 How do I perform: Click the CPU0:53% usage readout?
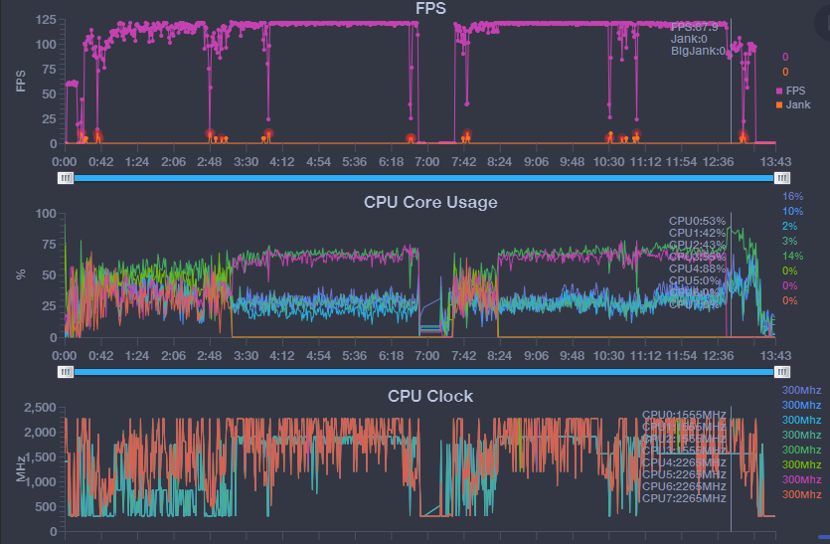click(697, 221)
